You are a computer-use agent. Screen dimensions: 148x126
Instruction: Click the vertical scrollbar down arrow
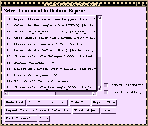click(99, 88)
